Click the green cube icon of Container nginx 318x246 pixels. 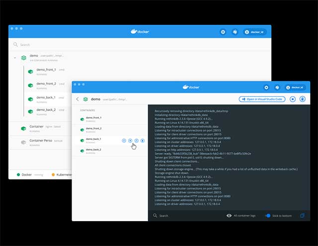pyautogui.click(x=23, y=128)
